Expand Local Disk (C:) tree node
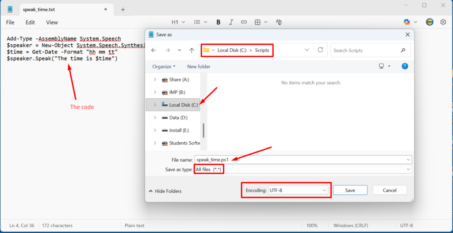This screenshot has width=453, height=233. point(155,105)
